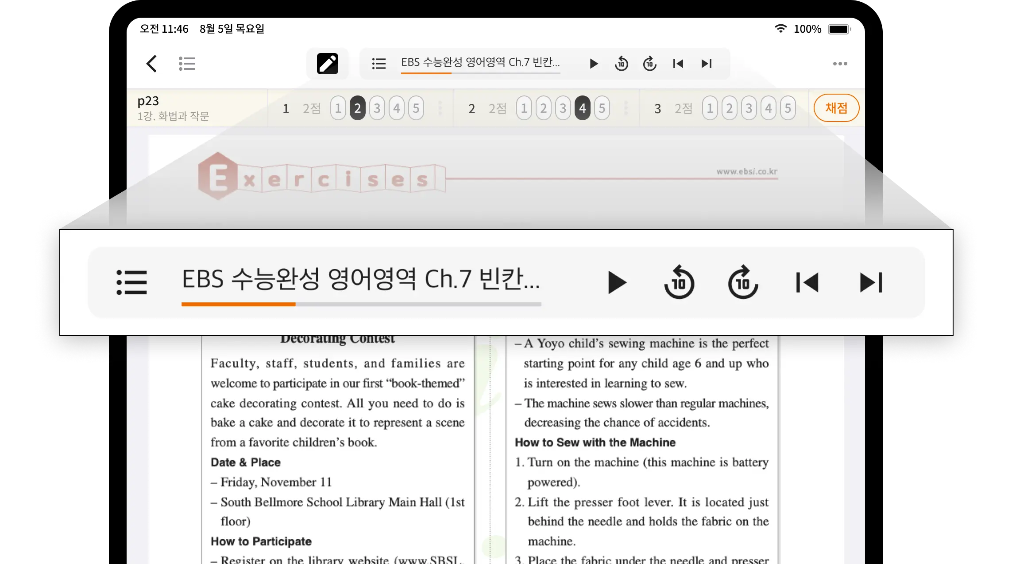The image size is (1012, 564).
Task: Click the large next-track icon in the enlarged player
Action: coord(871,282)
